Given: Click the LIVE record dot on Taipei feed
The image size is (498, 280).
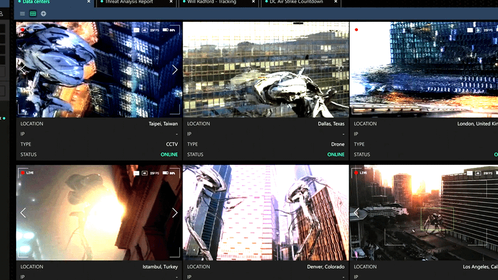Looking at the screenshot, I should point(23,30).
